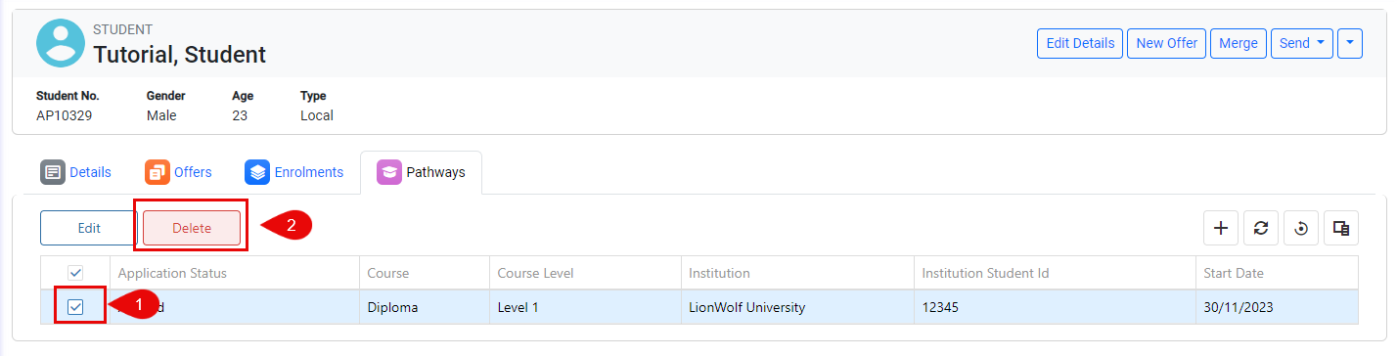This screenshot has height=356, width=1397.
Task: Add a new pathway with plus icon
Action: [x=1220, y=228]
